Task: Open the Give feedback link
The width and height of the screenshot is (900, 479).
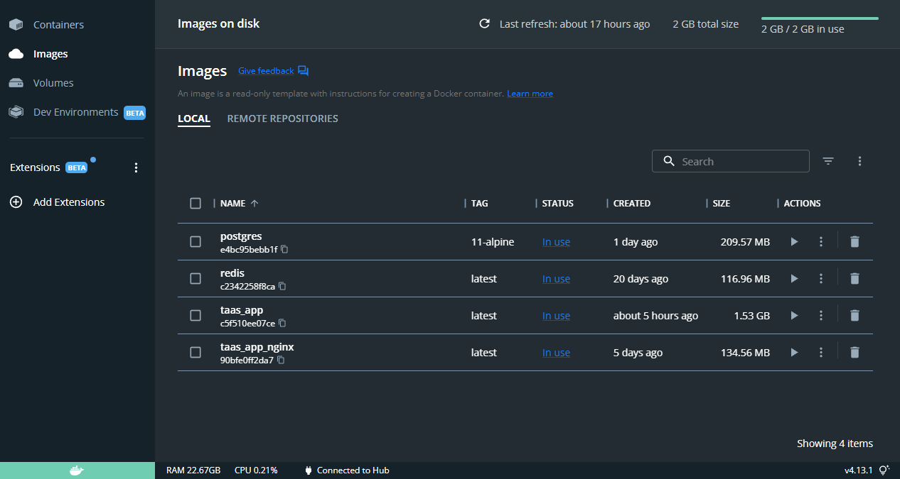Action: tap(266, 71)
